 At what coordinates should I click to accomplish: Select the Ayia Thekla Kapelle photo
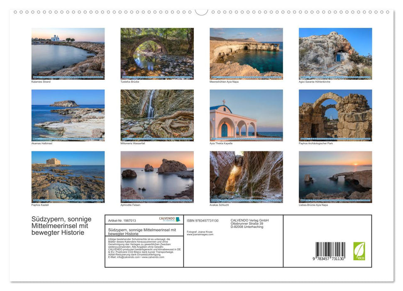point(246,115)
